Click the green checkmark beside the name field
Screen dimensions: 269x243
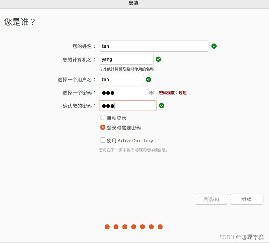pos(214,46)
